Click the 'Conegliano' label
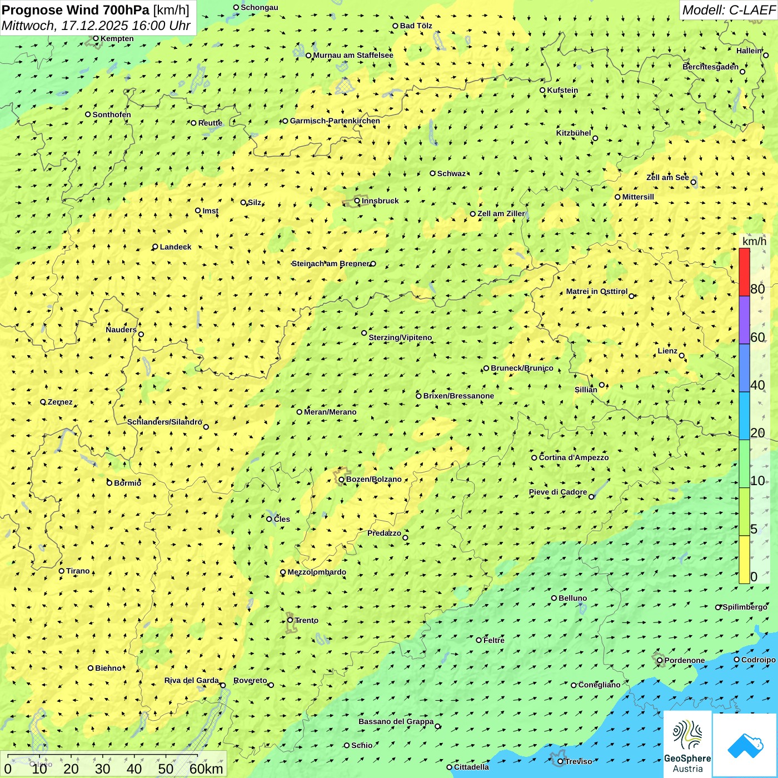The image size is (778, 778). 599,685
